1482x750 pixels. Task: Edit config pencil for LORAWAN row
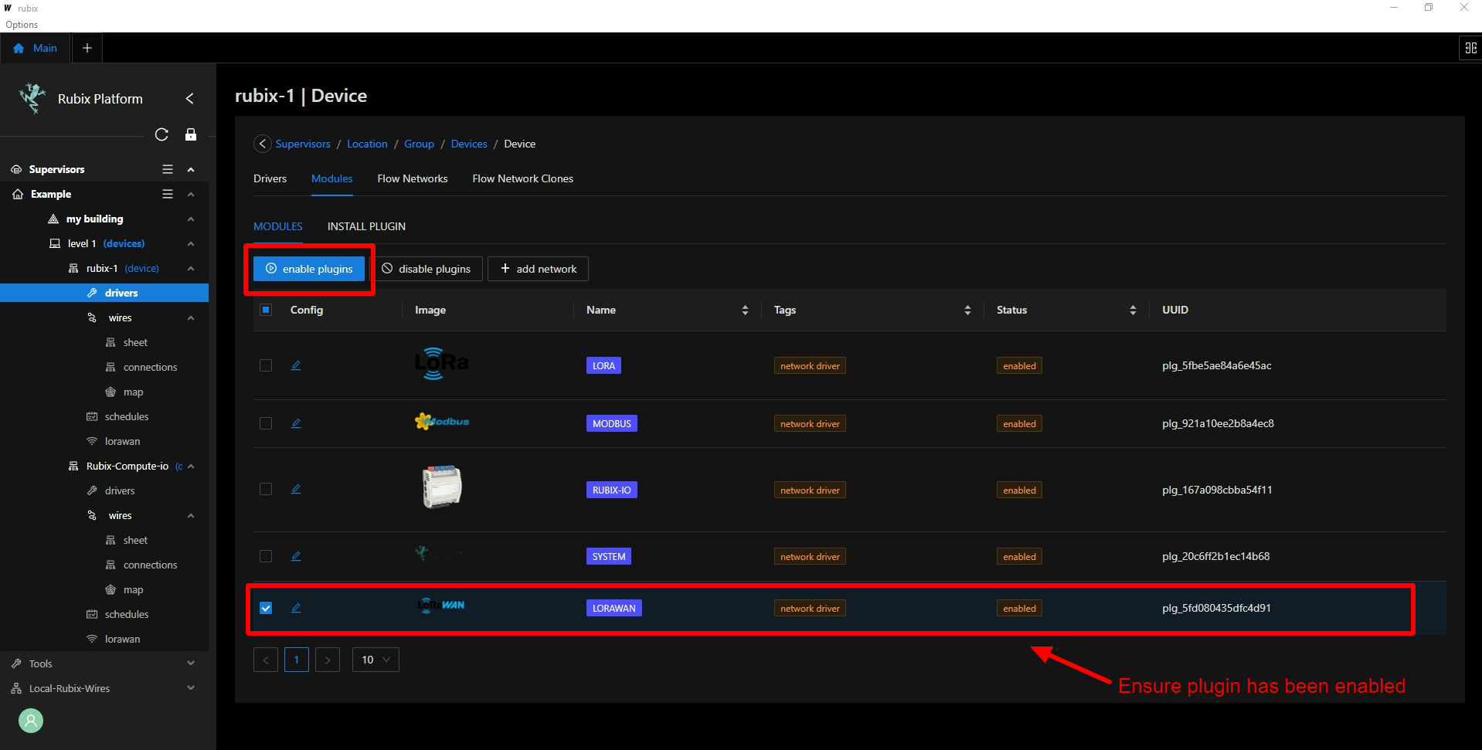[x=296, y=608]
